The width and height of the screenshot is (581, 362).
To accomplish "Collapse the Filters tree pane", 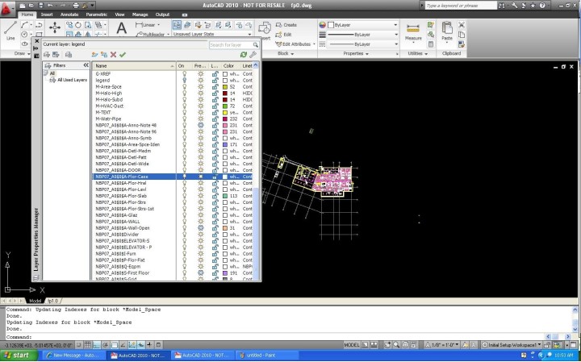I will point(86,65).
